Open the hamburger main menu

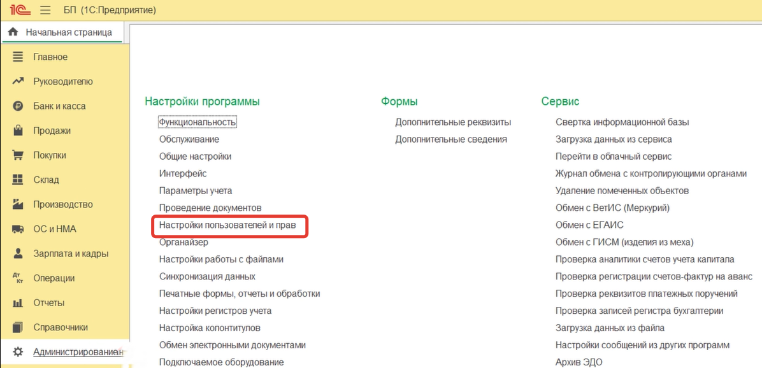(x=45, y=10)
